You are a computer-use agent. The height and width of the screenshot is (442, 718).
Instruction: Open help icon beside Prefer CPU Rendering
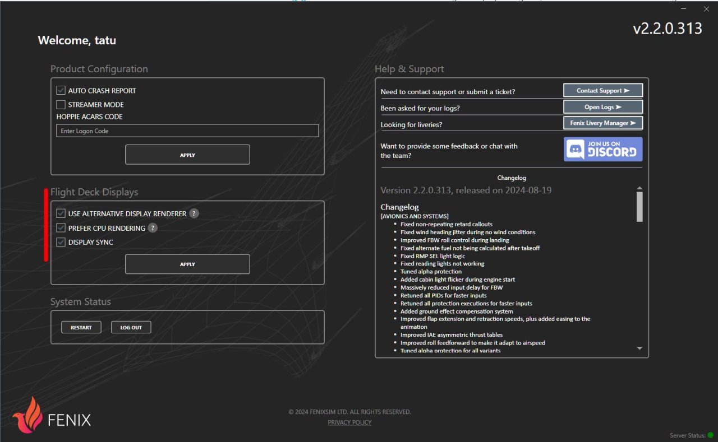pyautogui.click(x=153, y=228)
